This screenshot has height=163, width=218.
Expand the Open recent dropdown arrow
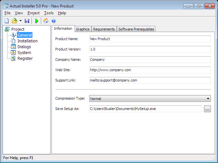click(20, 21)
